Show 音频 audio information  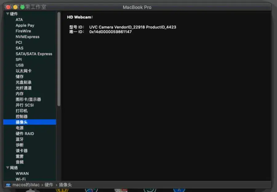tap(20, 162)
